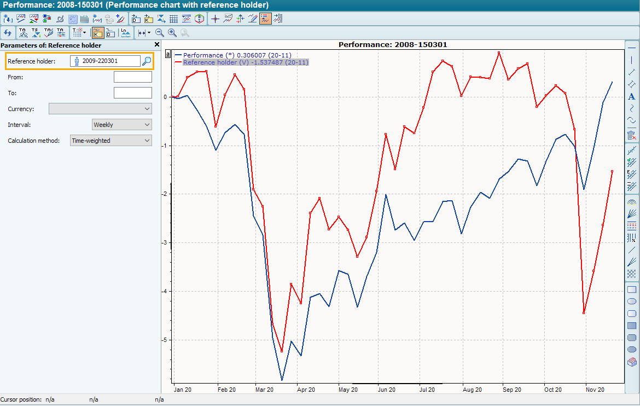This screenshot has width=640, height=406.
Task: Click the zoom in magnifier icon
Action: click(172, 33)
